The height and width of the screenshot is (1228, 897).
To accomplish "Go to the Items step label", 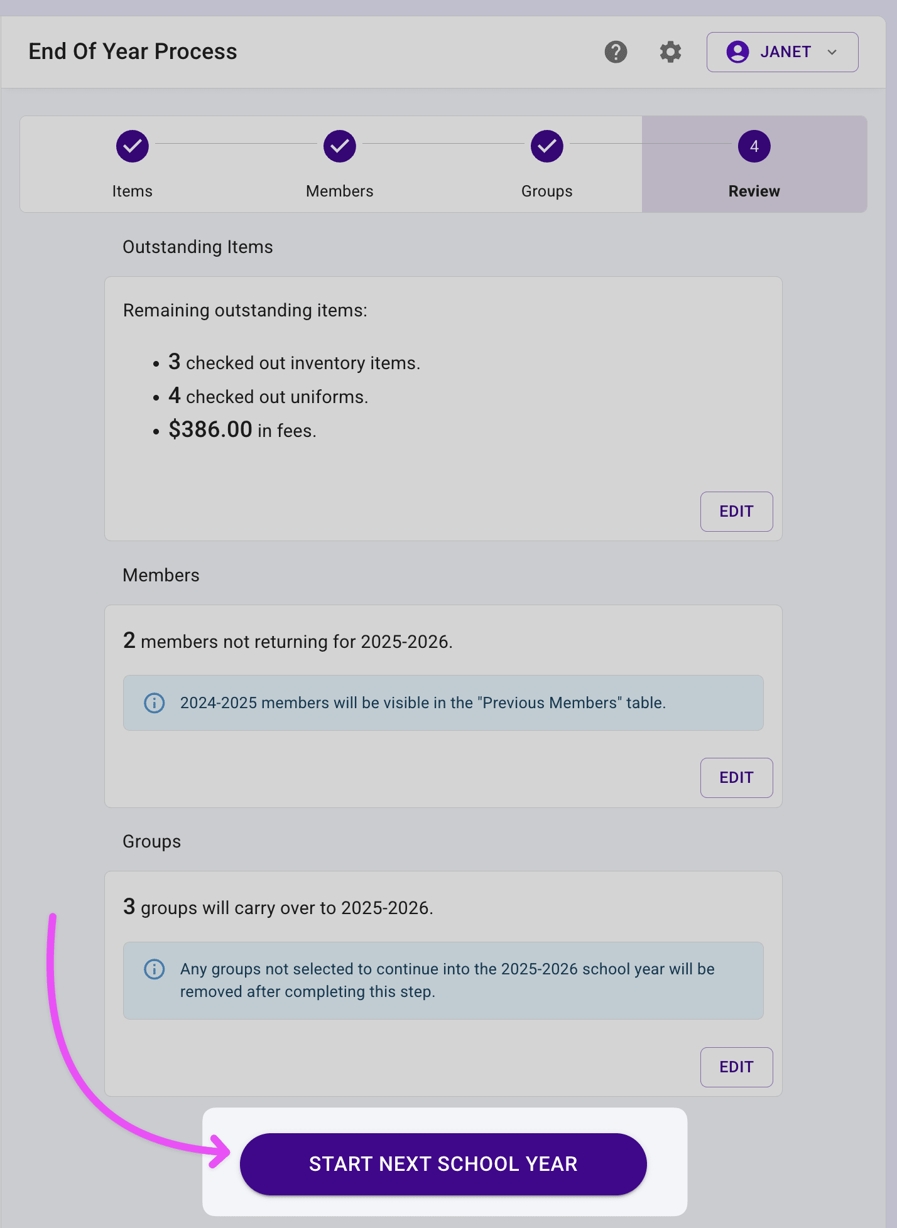I will click(x=133, y=191).
